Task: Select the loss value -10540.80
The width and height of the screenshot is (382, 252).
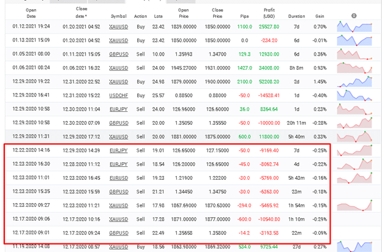Action: coord(269,220)
